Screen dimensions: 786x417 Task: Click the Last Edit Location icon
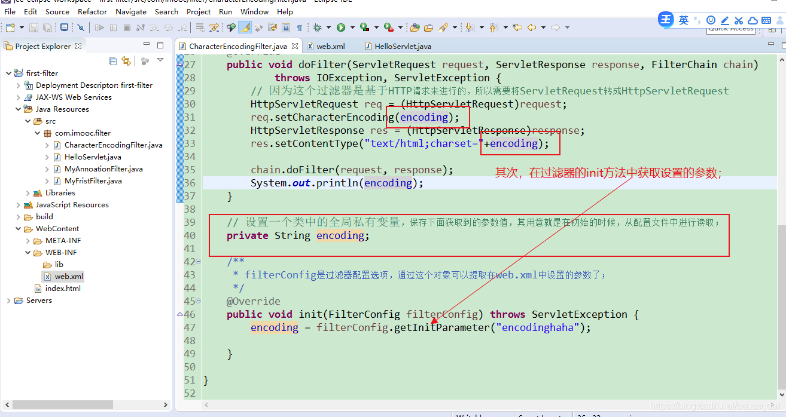click(x=517, y=27)
